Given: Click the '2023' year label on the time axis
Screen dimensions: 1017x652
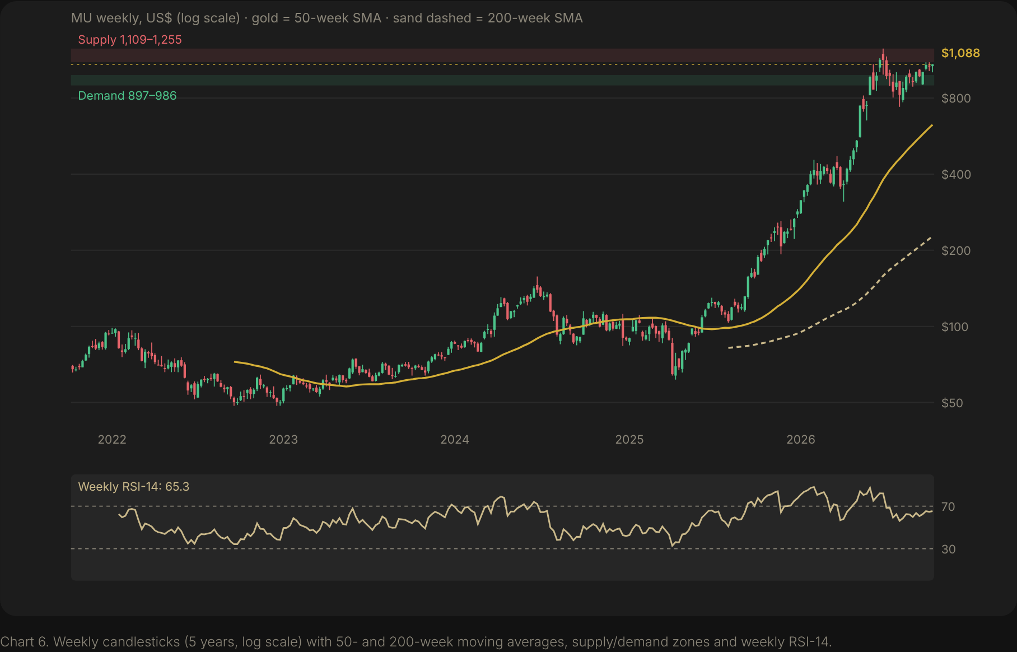Looking at the screenshot, I should [283, 440].
